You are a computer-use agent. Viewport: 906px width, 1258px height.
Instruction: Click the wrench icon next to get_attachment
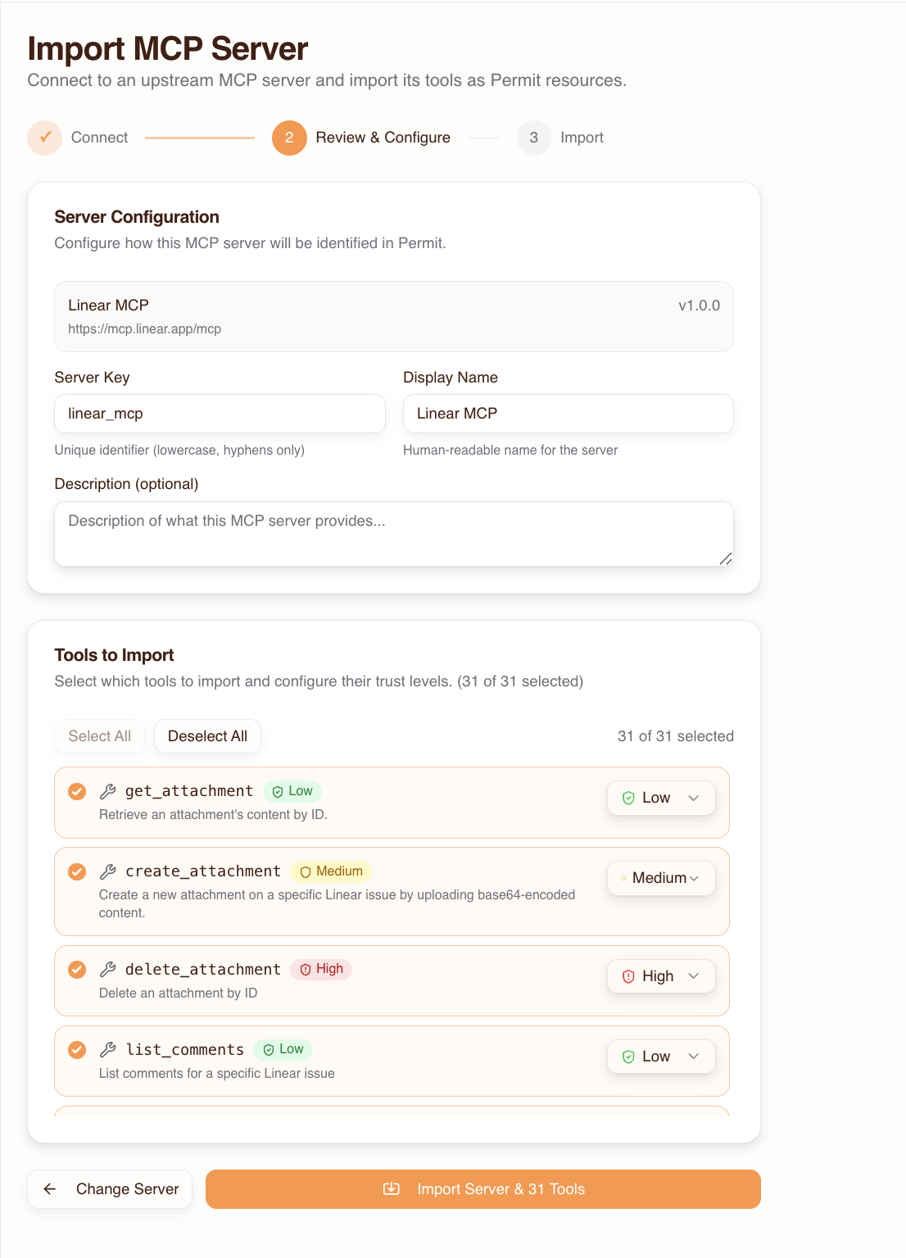click(107, 790)
